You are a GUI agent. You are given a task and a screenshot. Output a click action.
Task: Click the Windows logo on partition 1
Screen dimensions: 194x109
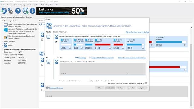pos(62,40)
